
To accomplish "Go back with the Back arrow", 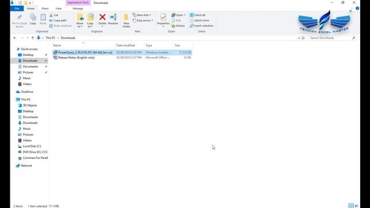I will 15,38.
